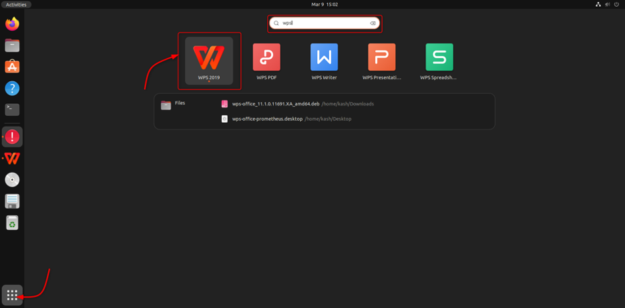The height and width of the screenshot is (308, 625).
Task: Open Ubuntu Software from the dock
Action: click(13, 67)
